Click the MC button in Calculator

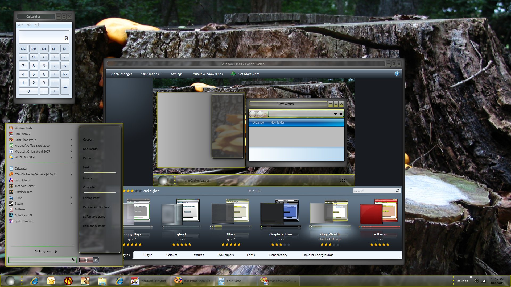pyautogui.click(x=23, y=49)
